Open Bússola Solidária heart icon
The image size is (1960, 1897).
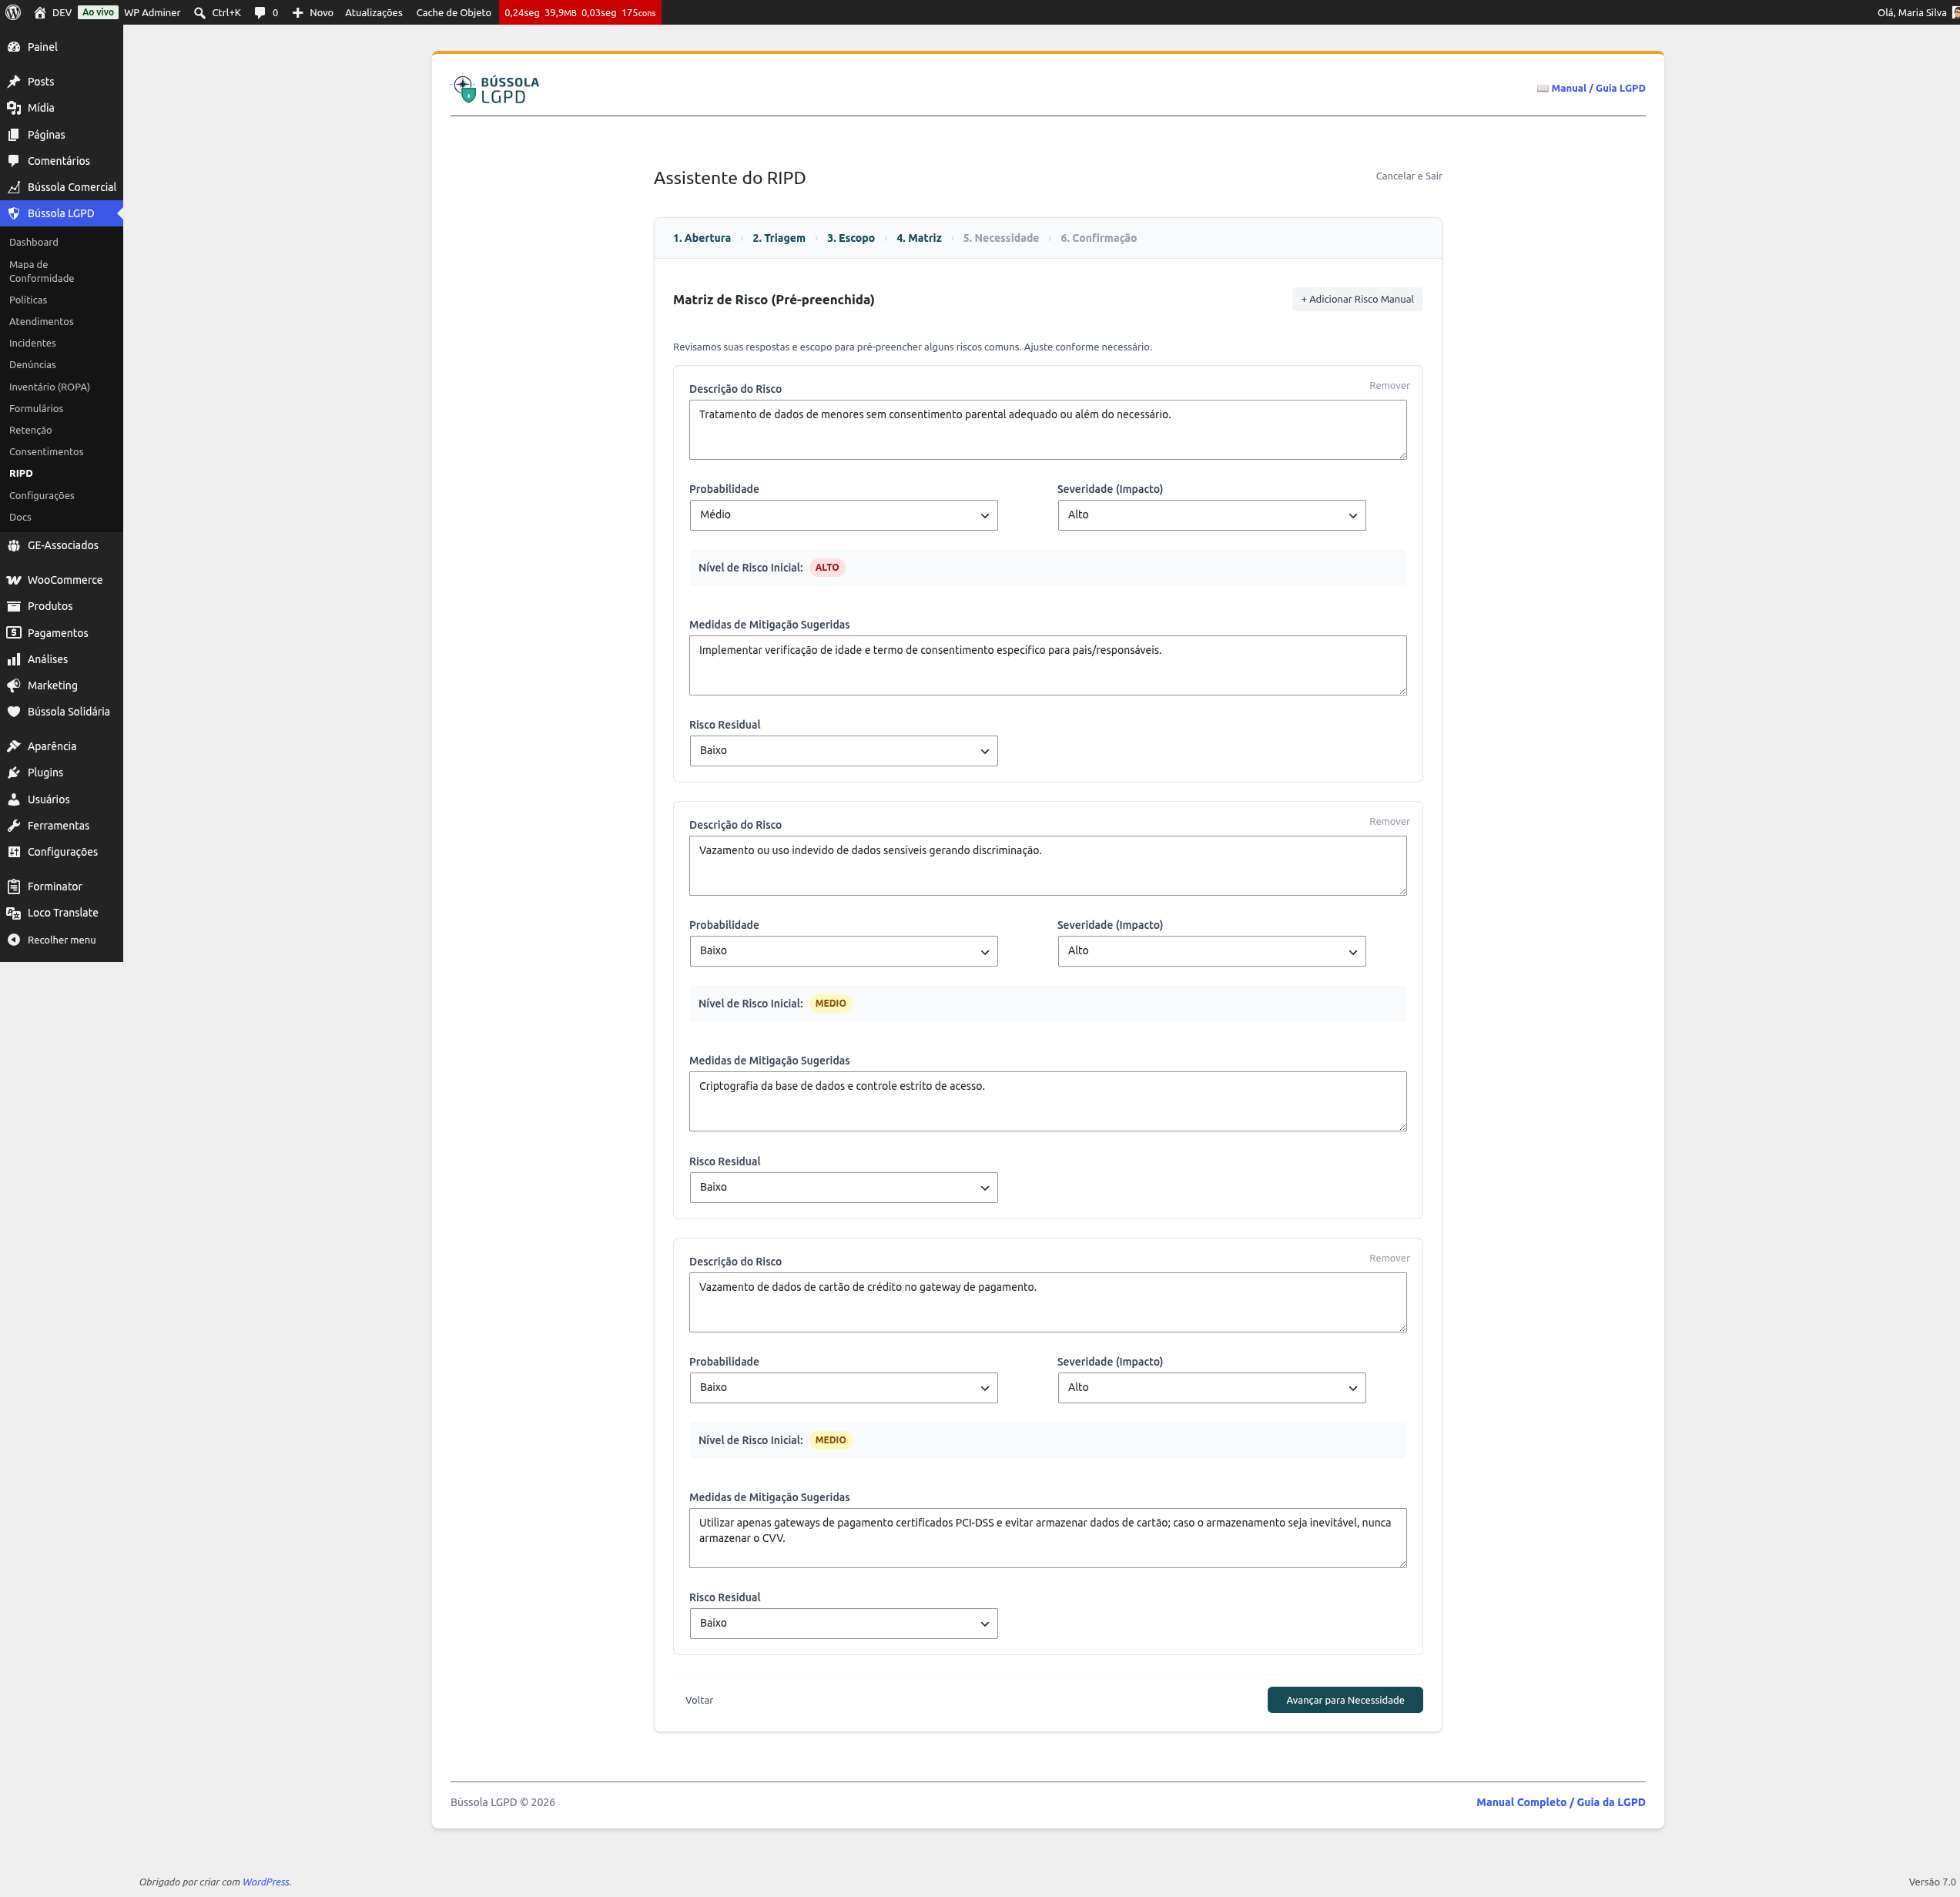tap(14, 712)
